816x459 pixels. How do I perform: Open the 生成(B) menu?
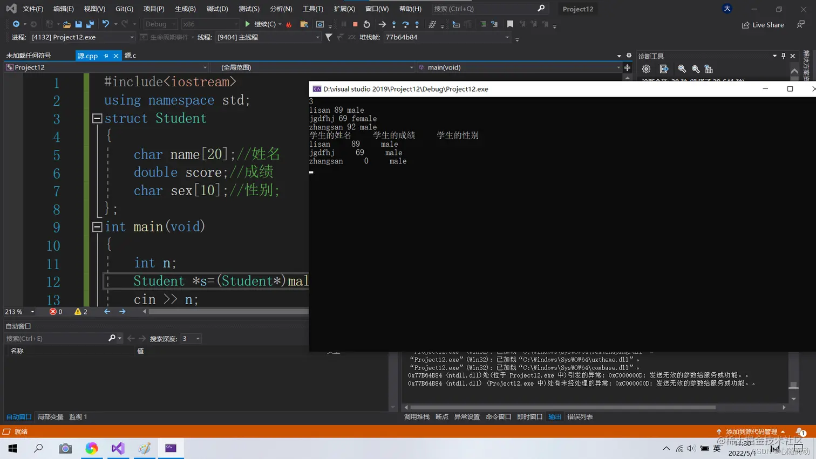(x=185, y=9)
